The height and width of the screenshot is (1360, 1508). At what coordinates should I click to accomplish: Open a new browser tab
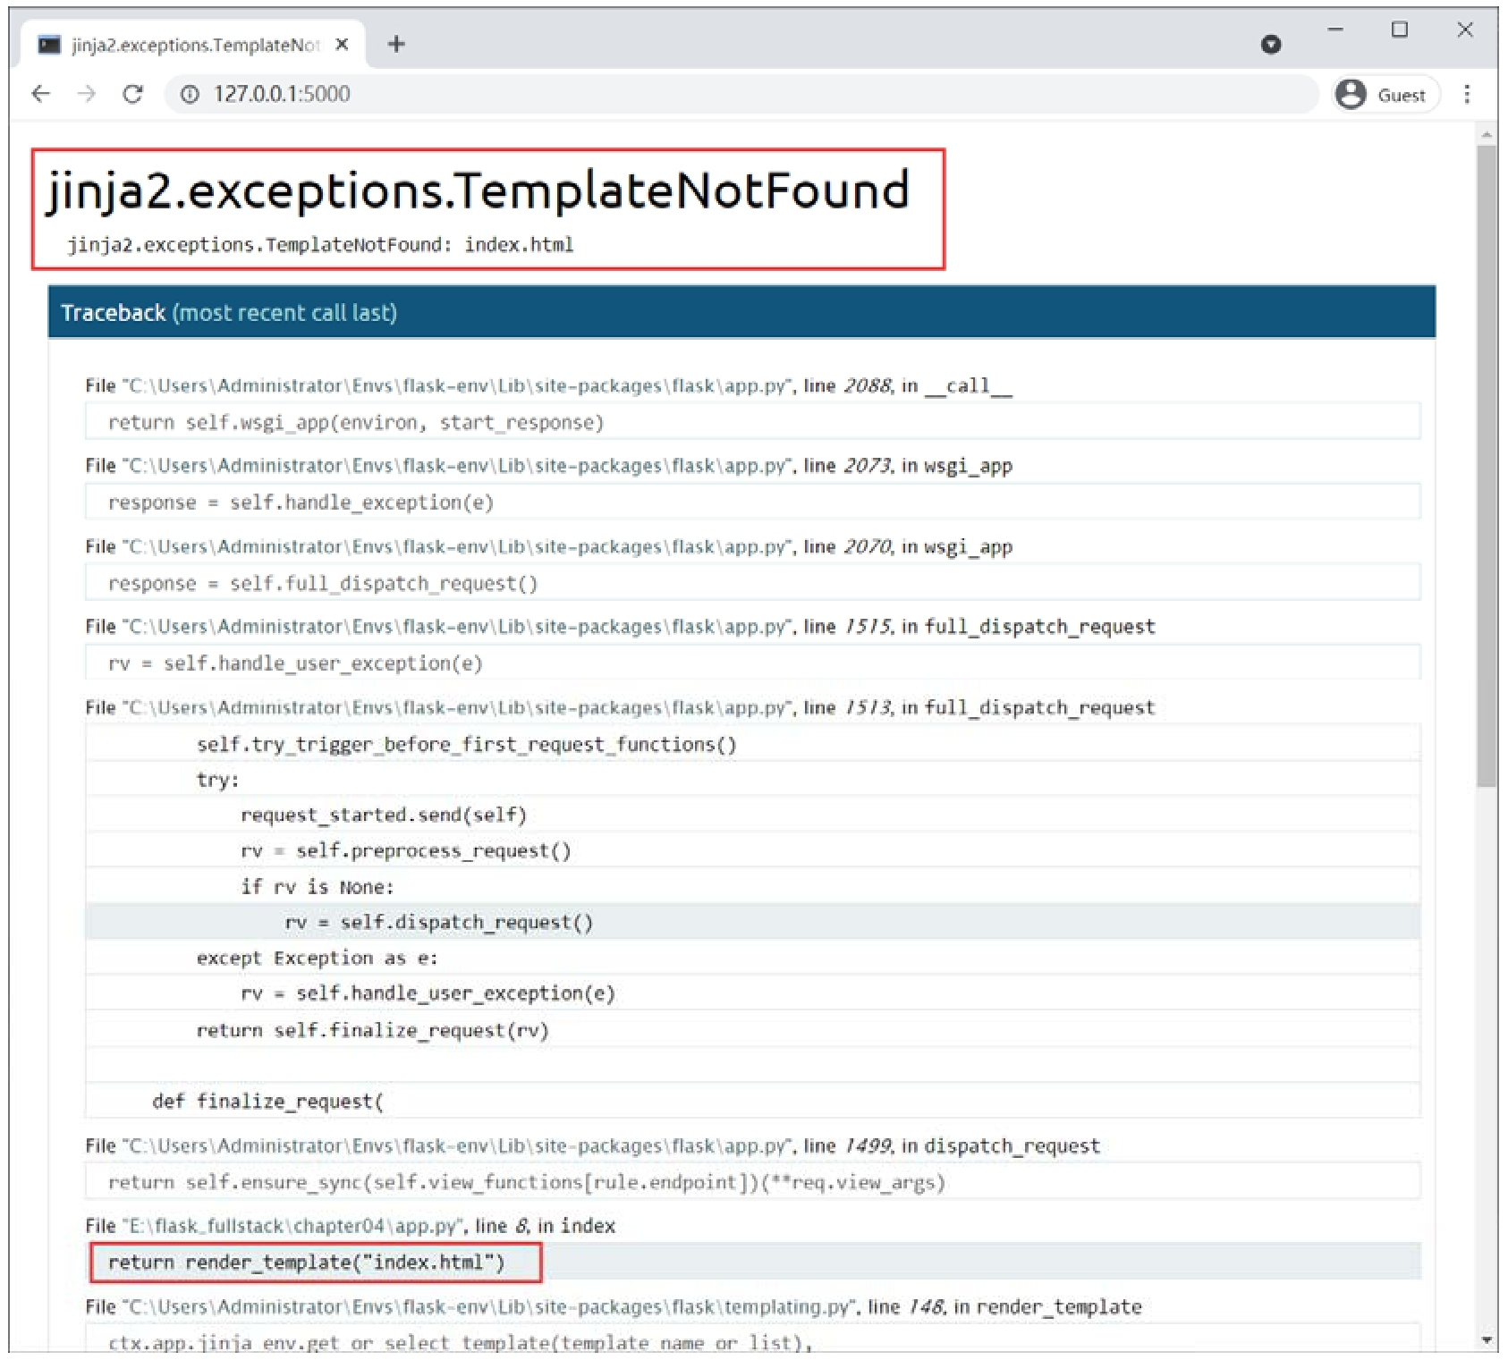pyautogui.click(x=396, y=44)
